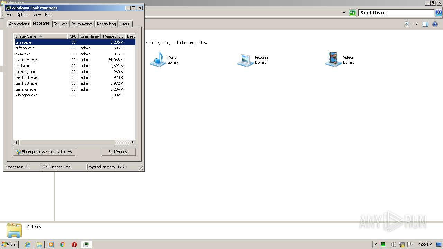This screenshot has width=443, height=249.
Task: Click the Libraries refresh icon
Action: pos(352,13)
